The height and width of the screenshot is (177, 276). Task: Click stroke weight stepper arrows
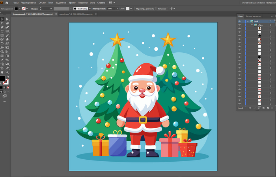coord(41,9)
